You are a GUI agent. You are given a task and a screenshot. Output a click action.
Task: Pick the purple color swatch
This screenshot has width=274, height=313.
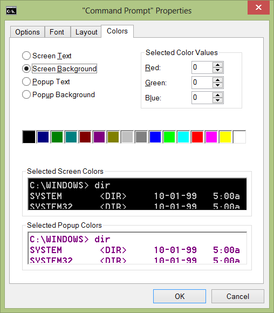99,137
